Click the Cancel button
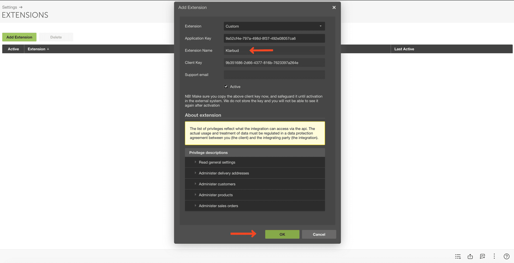514x263 pixels. pyautogui.click(x=319, y=234)
